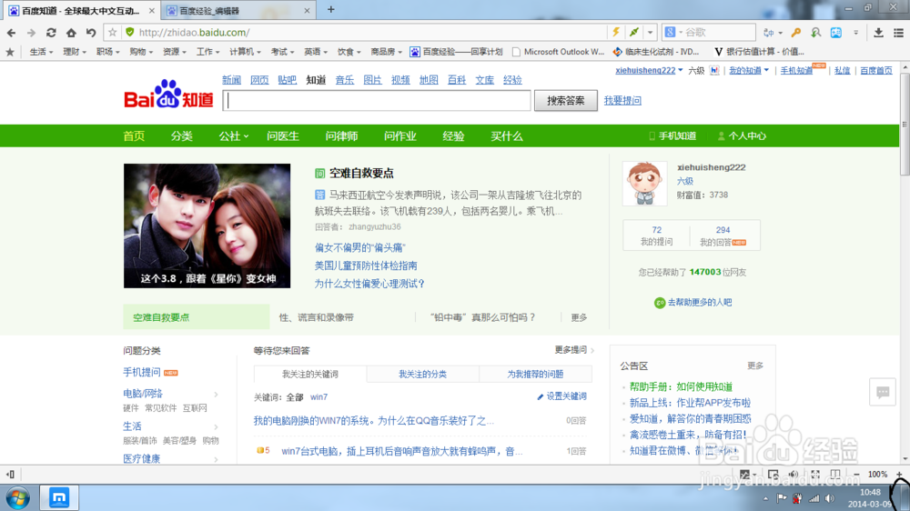Select 文库 in the top Baidu navigation
Image resolution: width=910 pixels, height=511 pixels.
coord(485,80)
